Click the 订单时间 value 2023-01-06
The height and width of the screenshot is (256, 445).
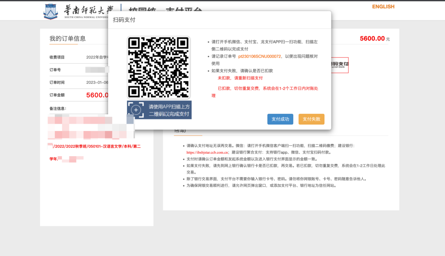pyautogui.click(x=97, y=82)
